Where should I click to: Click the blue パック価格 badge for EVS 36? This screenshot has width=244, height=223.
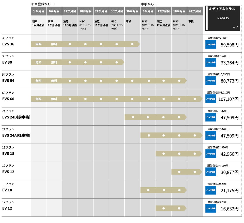pos(211,44)
